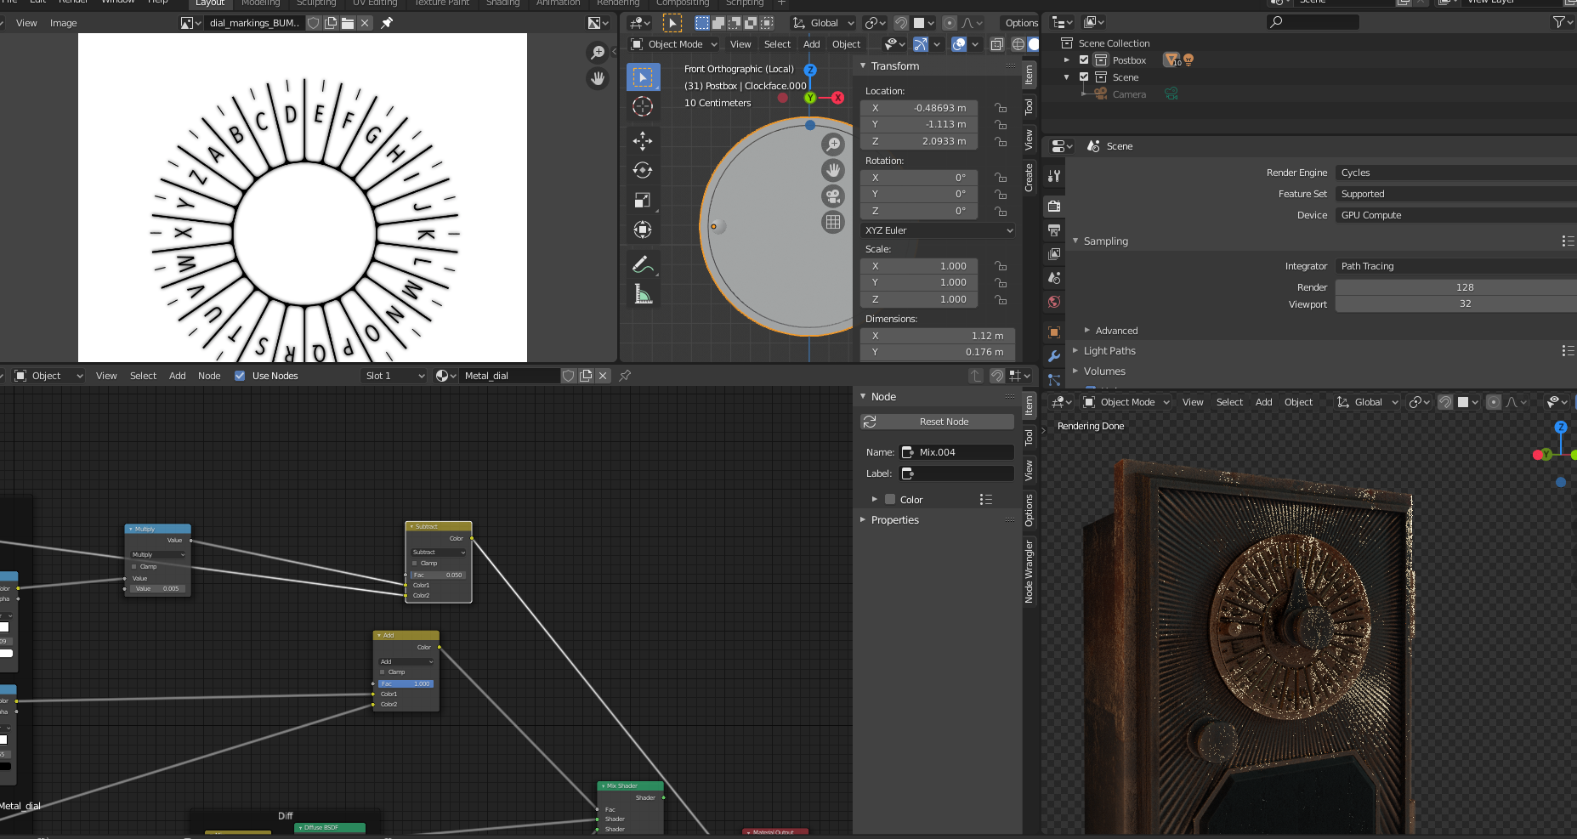Select the Transform tool in the viewport toolbar

pos(643,230)
